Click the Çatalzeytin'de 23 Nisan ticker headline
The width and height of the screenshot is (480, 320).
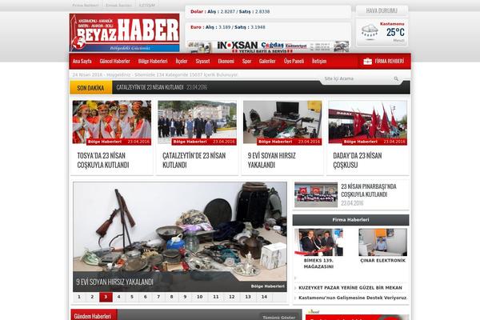click(150, 86)
